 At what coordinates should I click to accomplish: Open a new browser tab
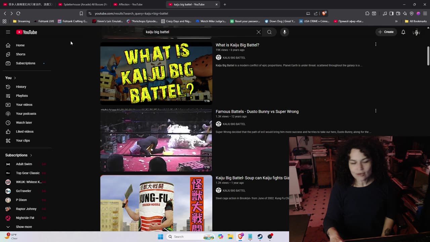click(225, 4)
